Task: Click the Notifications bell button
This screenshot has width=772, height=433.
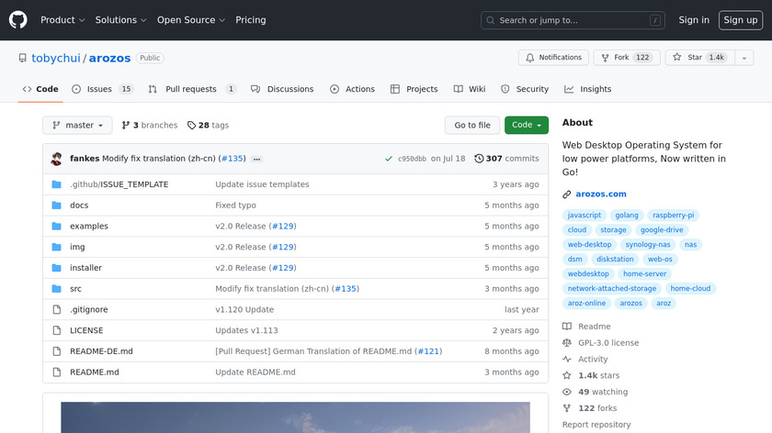Action: coord(553,58)
